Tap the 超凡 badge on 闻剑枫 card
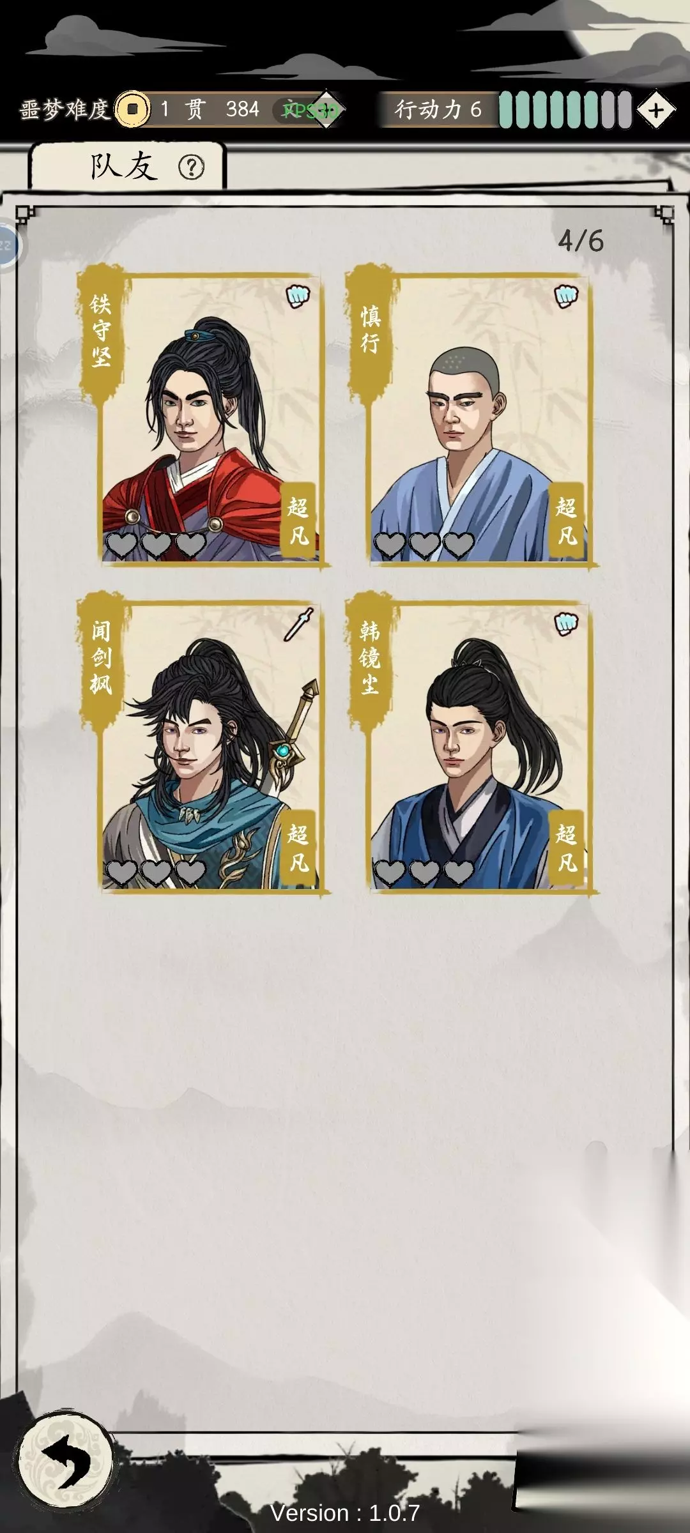 click(298, 848)
